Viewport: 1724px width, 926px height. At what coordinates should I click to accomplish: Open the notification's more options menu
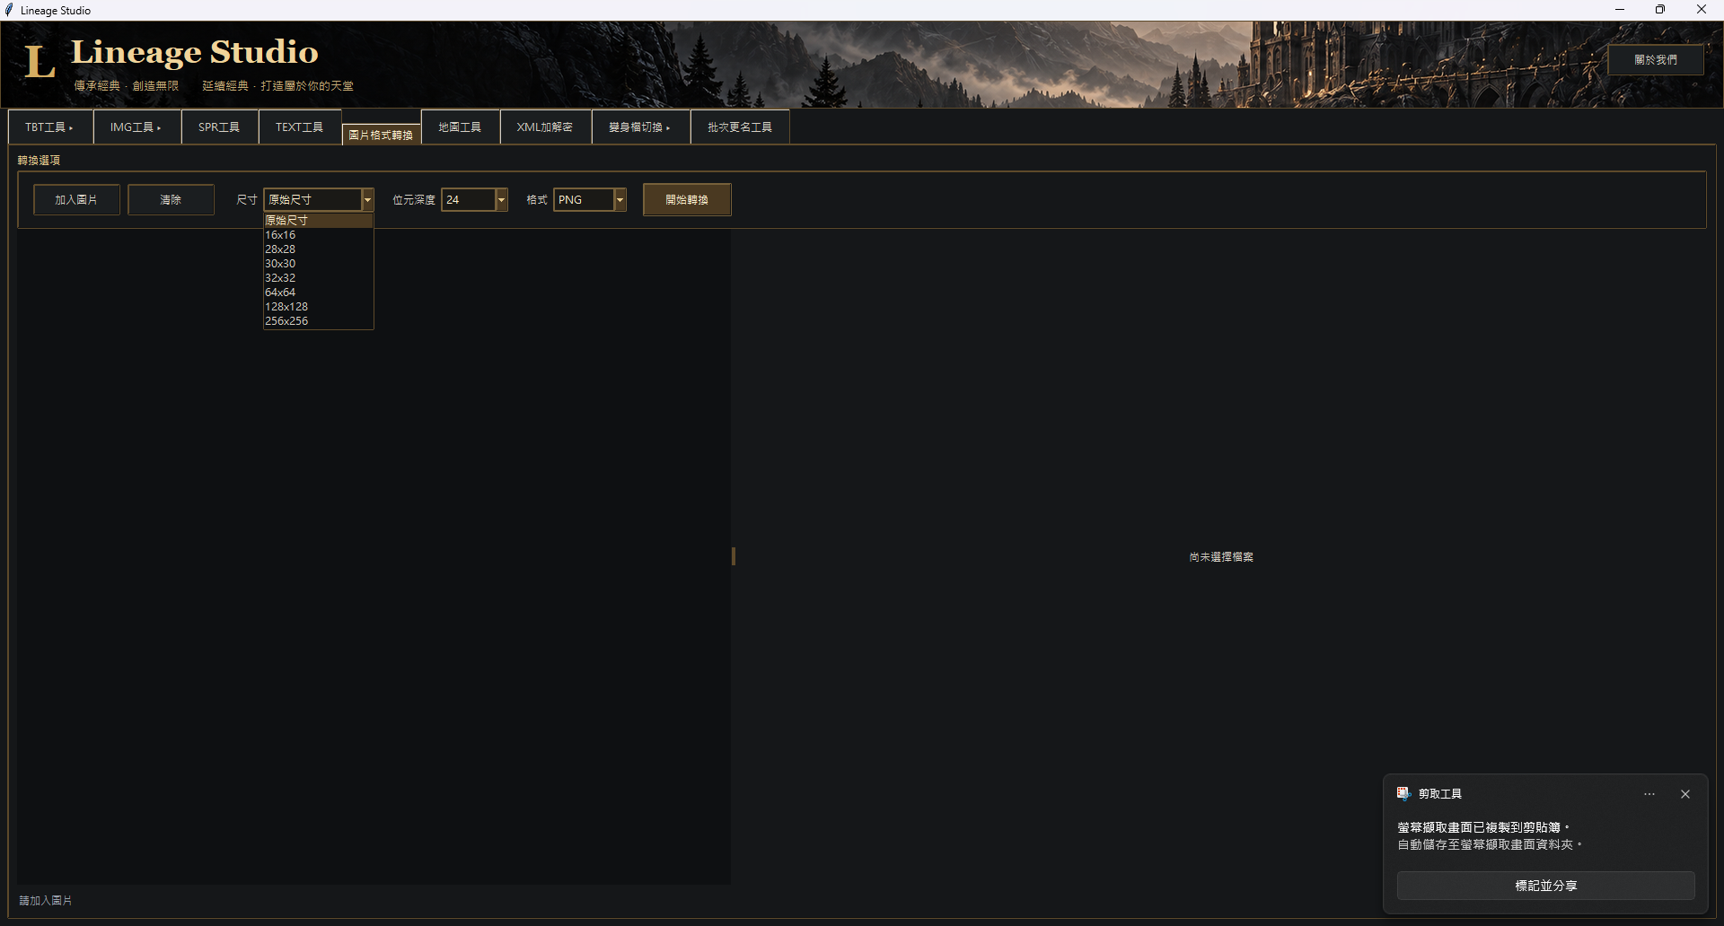(x=1649, y=794)
